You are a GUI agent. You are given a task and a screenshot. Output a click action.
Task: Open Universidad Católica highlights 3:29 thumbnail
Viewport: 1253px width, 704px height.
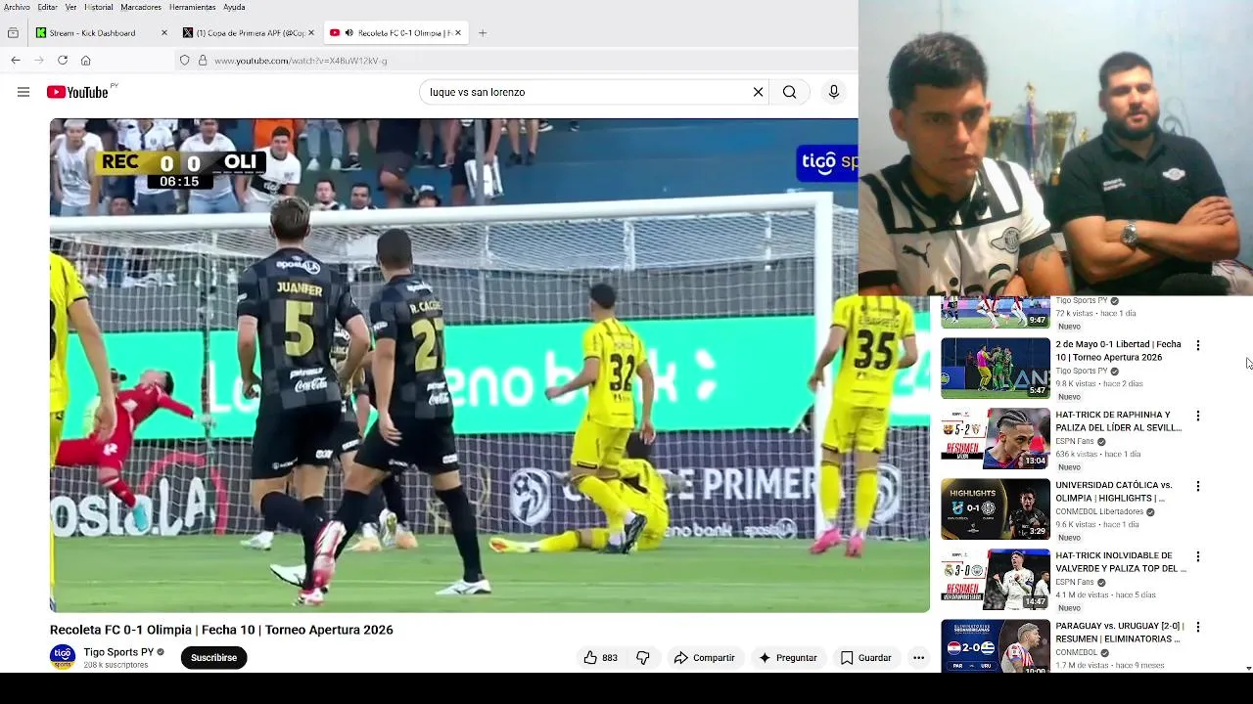996,508
